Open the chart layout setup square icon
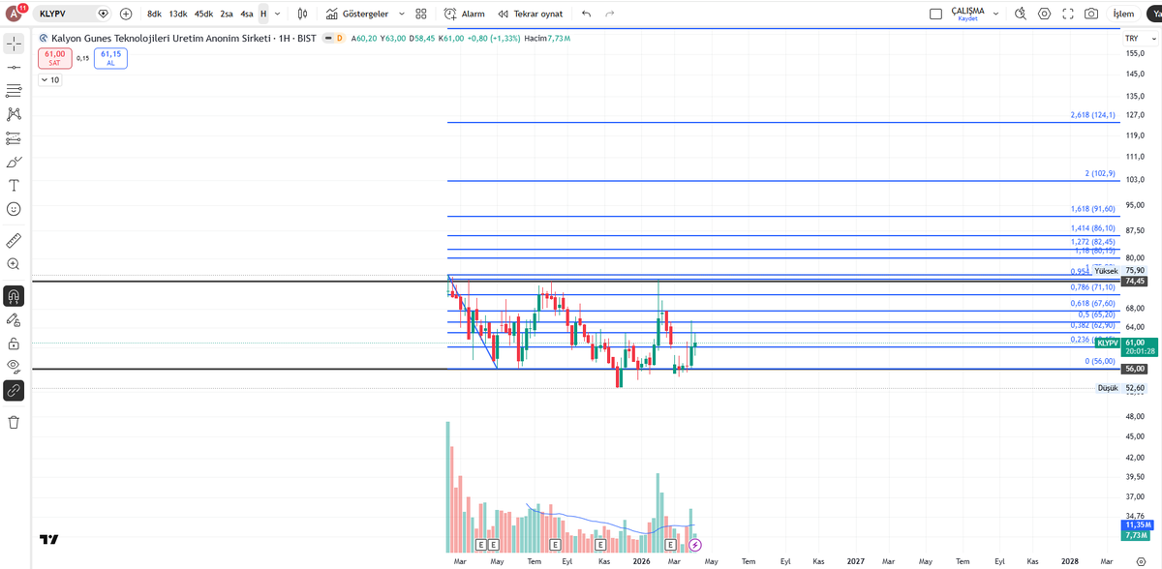 [935, 14]
